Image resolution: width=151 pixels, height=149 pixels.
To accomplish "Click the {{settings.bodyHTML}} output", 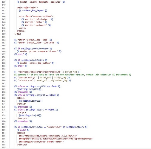I will 29,89.
